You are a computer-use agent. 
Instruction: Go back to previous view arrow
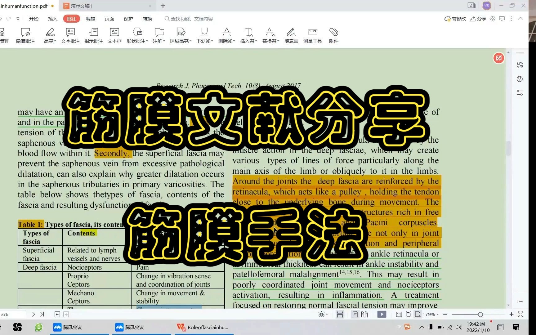(57, 314)
